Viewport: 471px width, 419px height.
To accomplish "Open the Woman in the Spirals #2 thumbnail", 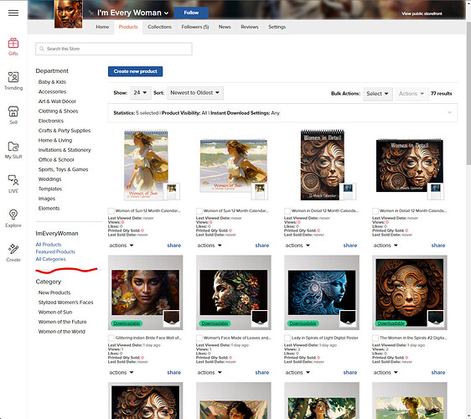I will (x=410, y=292).
